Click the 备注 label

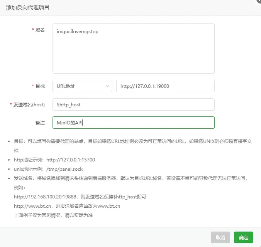[x=40, y=123]
